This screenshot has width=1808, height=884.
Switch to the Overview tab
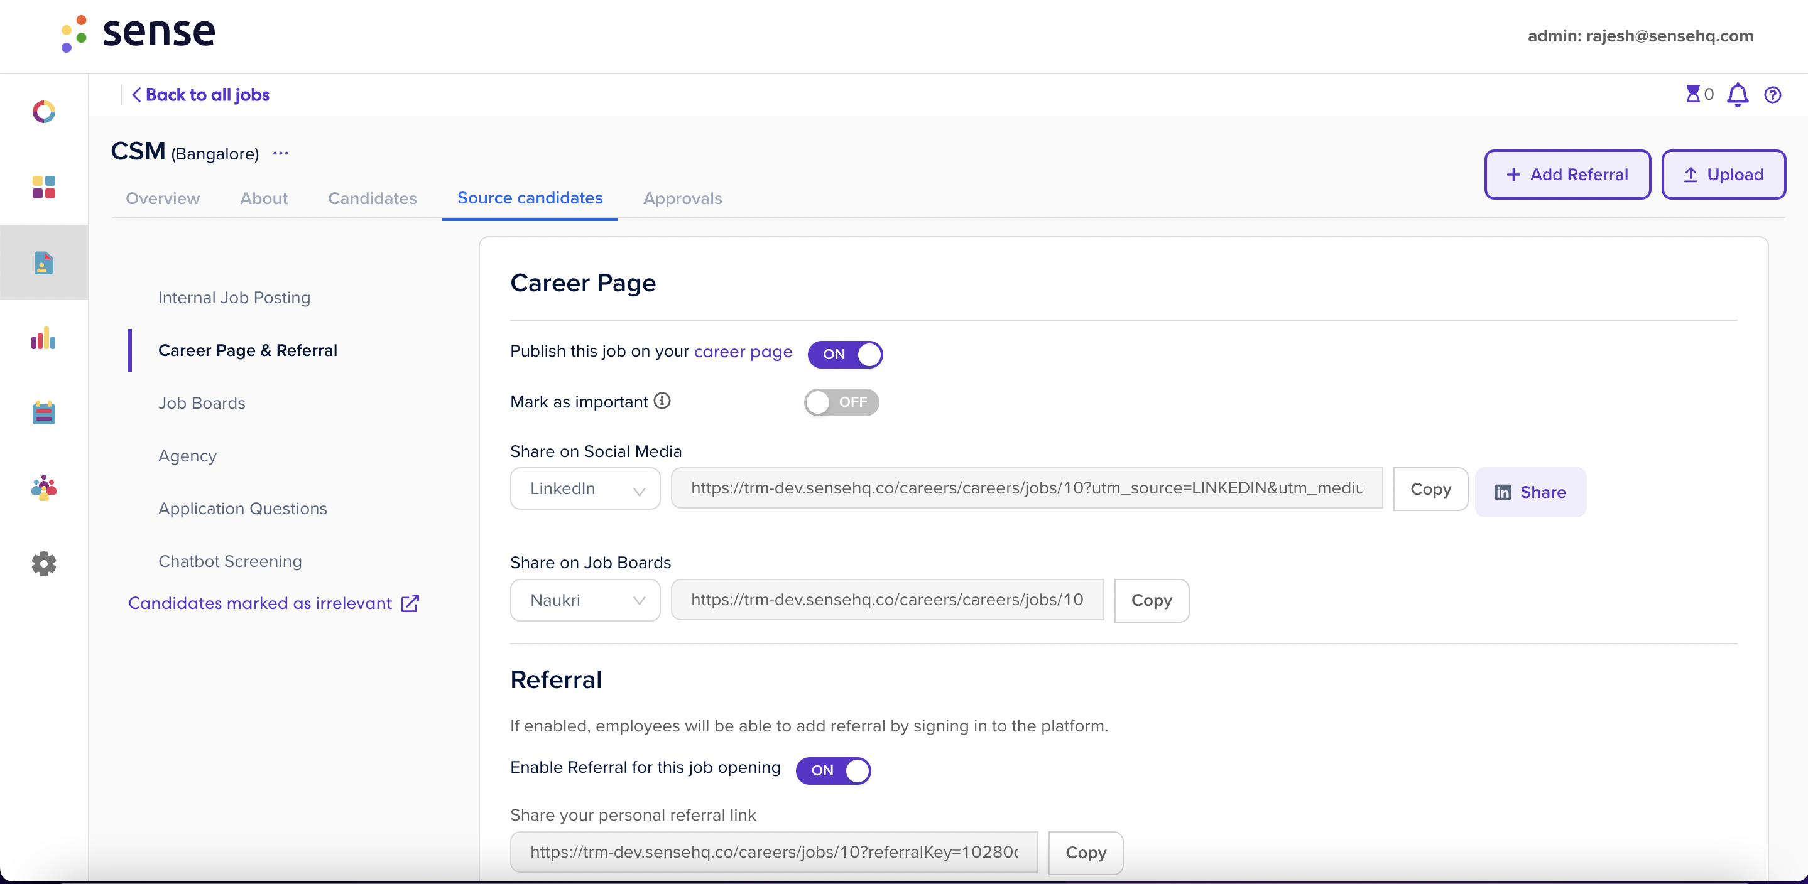click(x=163, y=198)
